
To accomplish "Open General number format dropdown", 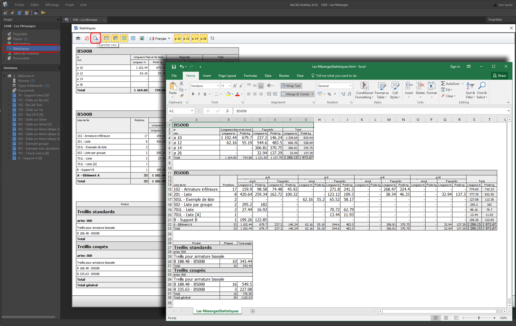I will 350,86.
